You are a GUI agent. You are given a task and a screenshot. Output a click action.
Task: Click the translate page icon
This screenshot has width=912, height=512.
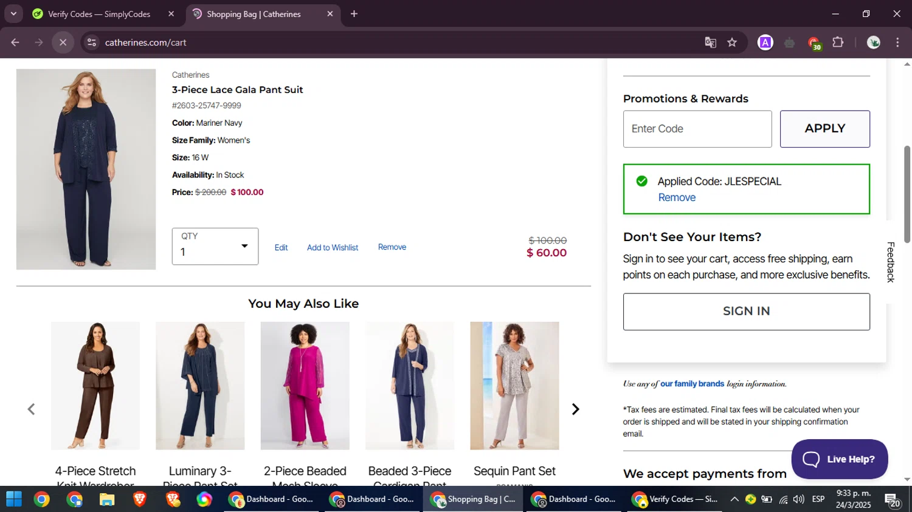coord(710,43)
